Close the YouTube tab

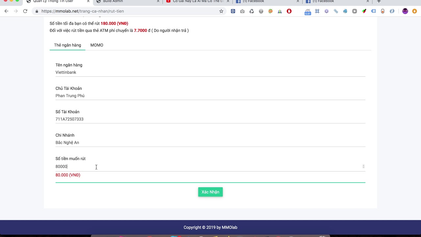[228, 2]
